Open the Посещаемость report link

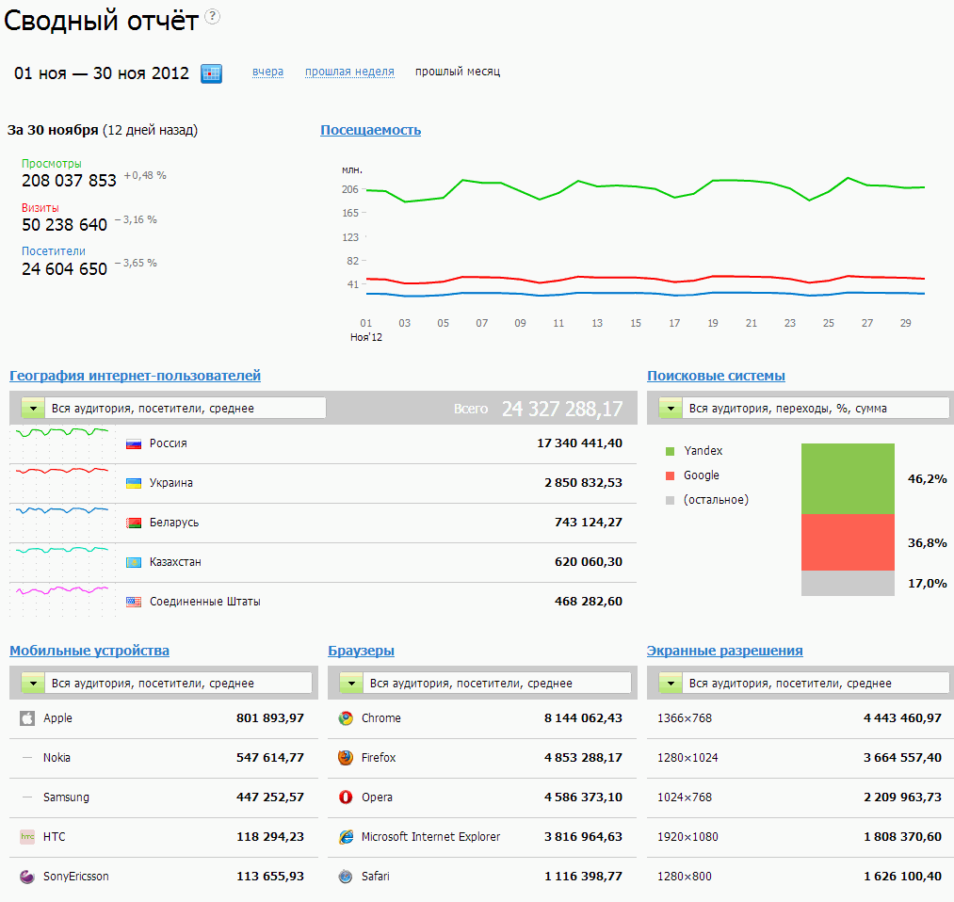(370, 130)
